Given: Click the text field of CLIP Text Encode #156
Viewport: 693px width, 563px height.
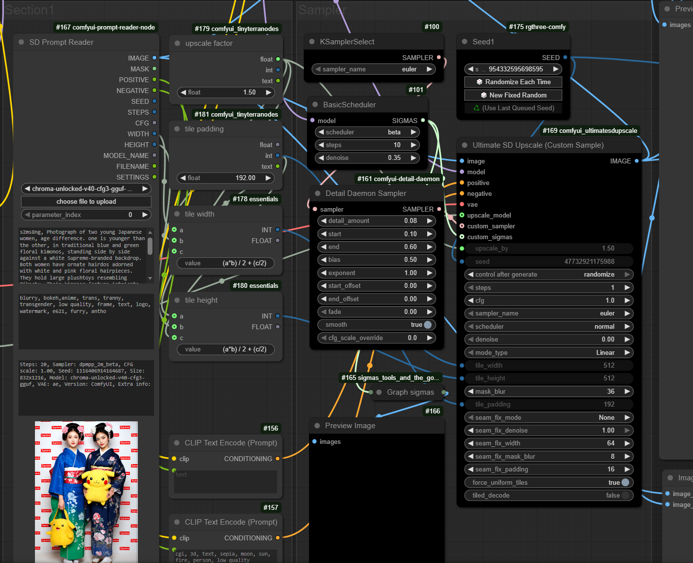Looking at the screenshot, I should coord(225,482).
